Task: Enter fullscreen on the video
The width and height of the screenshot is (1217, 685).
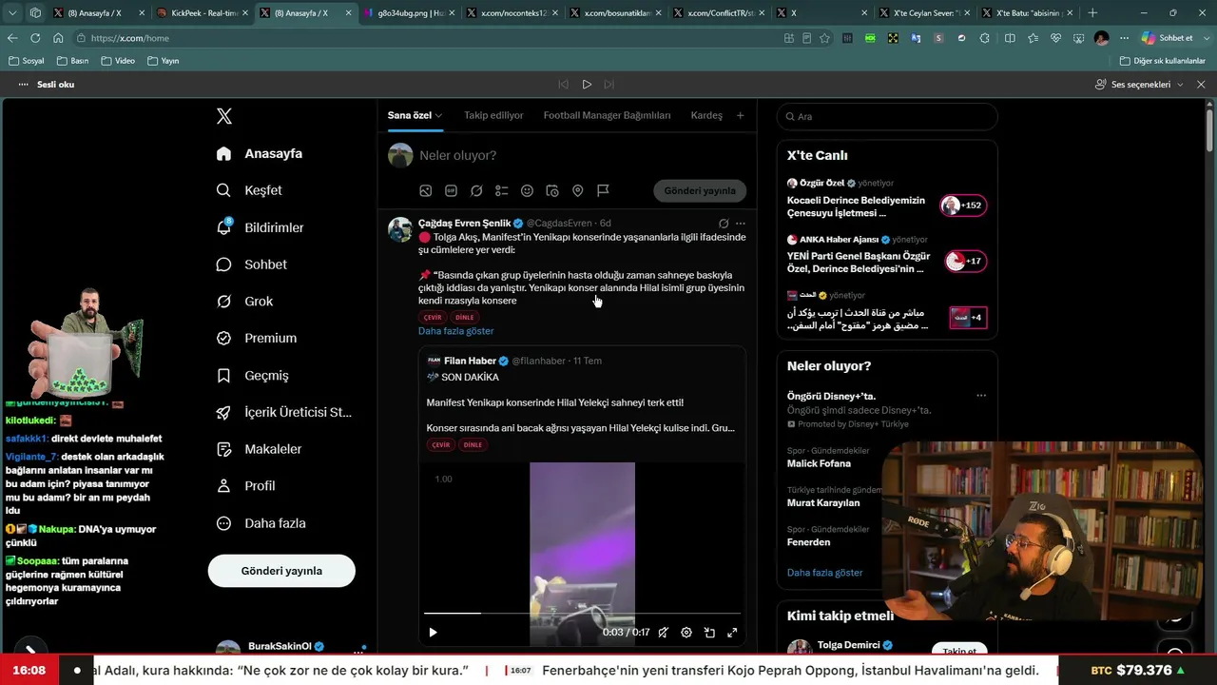Action: pyautogui.click(x=732, y=633)
